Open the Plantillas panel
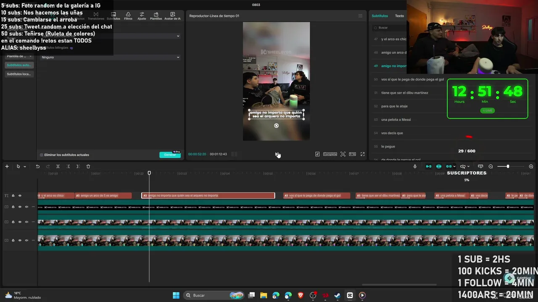The width and height of the screenshot is (538, 302). [156, 16]
